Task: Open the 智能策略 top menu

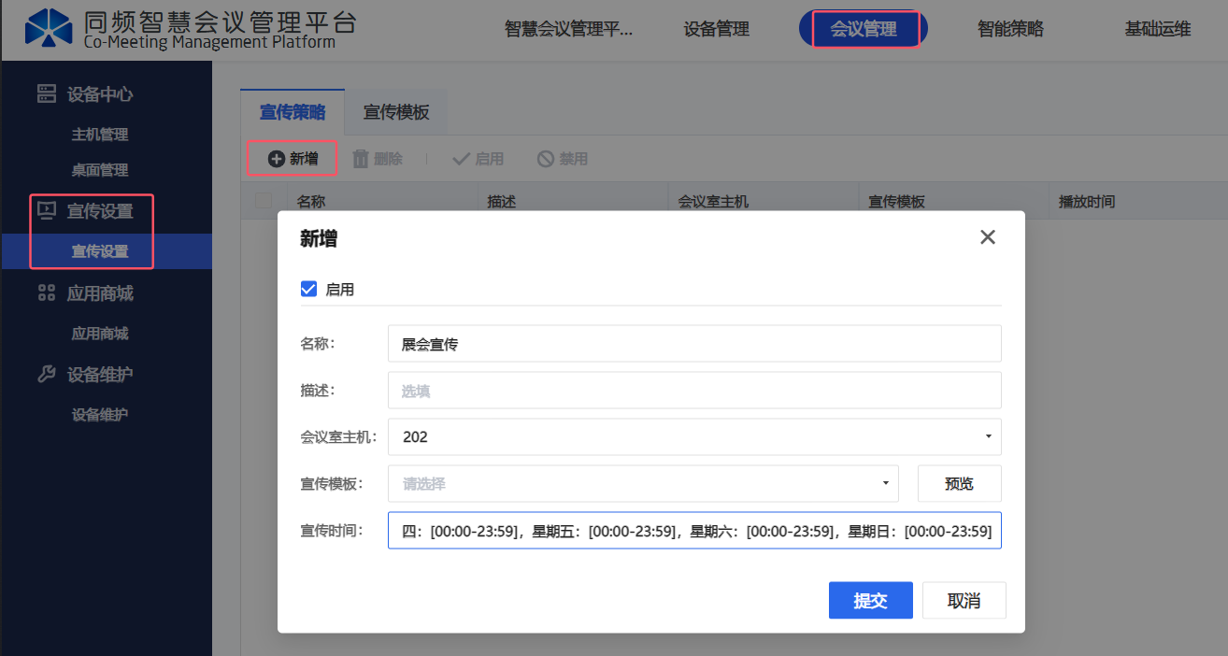Action: tap(1010, 29)
